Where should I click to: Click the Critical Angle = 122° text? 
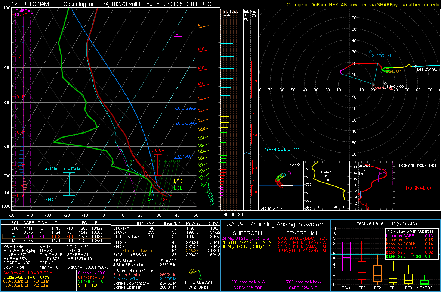(x=282, y=150)
